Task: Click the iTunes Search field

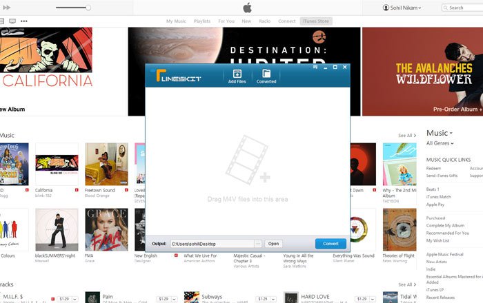Action: (x=462, y=8)
